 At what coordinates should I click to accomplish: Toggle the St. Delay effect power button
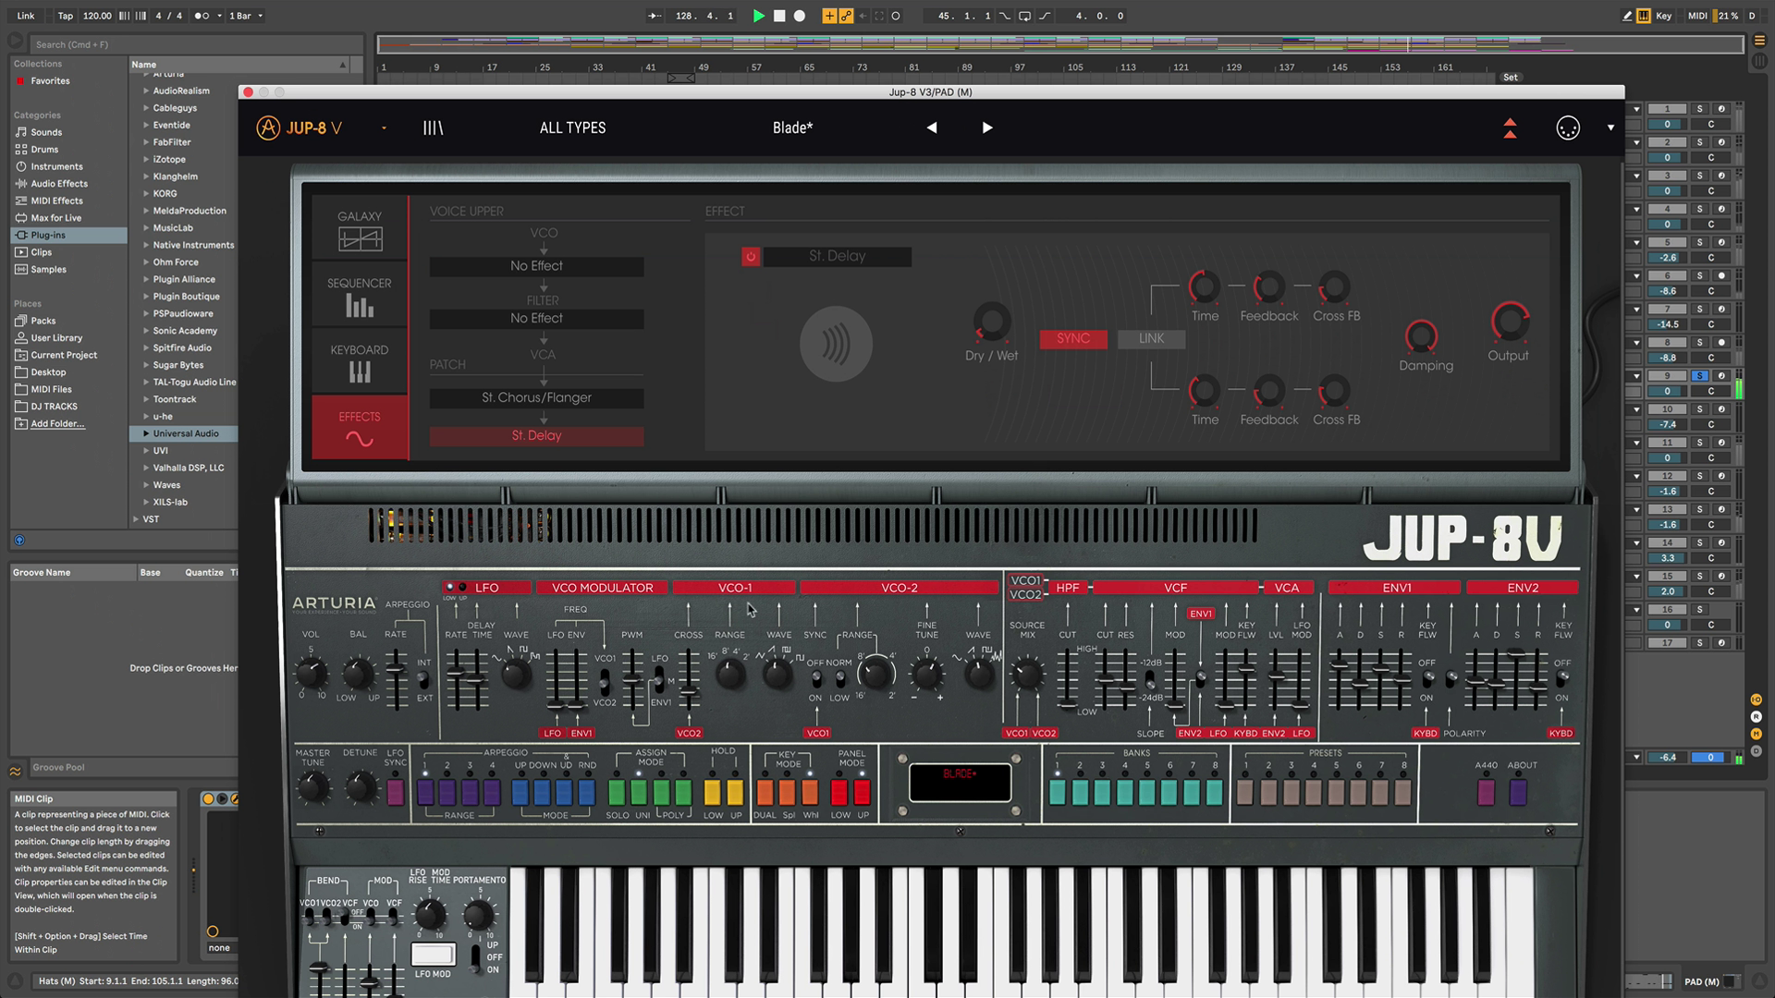tap(751, 257)
